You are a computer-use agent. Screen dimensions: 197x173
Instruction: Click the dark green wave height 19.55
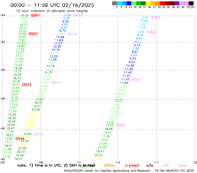point(12,115)
